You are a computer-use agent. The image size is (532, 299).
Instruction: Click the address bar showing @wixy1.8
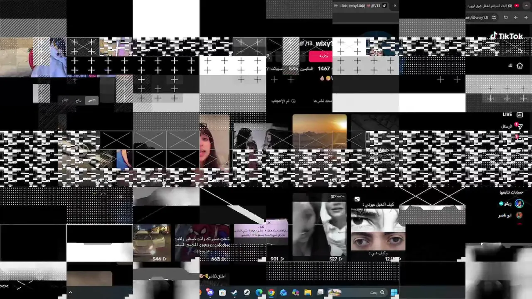tap(477, 17)
